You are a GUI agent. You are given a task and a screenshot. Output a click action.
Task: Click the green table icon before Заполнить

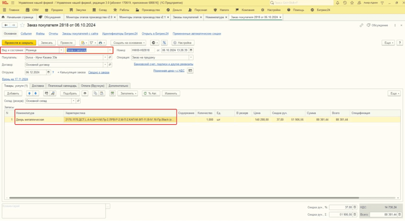pyautogui.click(x=112, y=93)
